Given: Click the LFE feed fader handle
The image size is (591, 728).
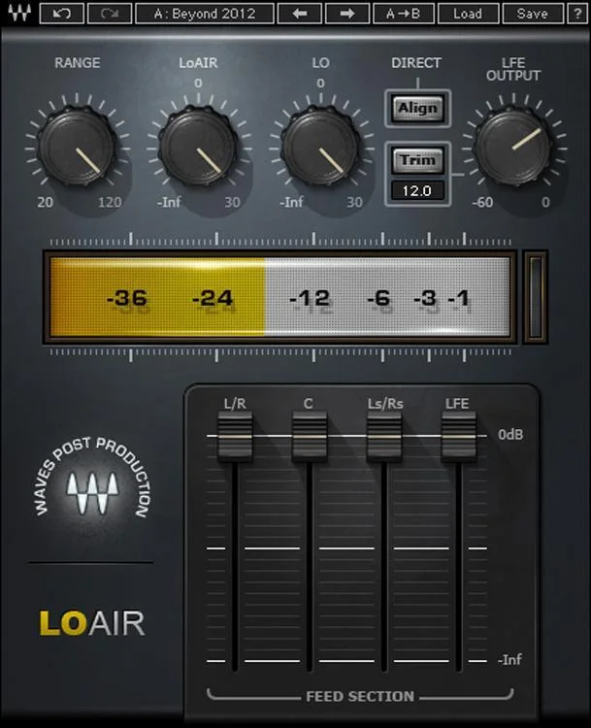Looking at the screenshot, I should point(459,437).
